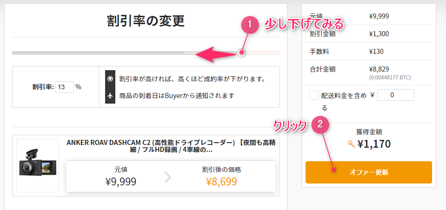Enable the 配送料金を含める checkbox
446x210 pixels.
(x=314, y=95)
